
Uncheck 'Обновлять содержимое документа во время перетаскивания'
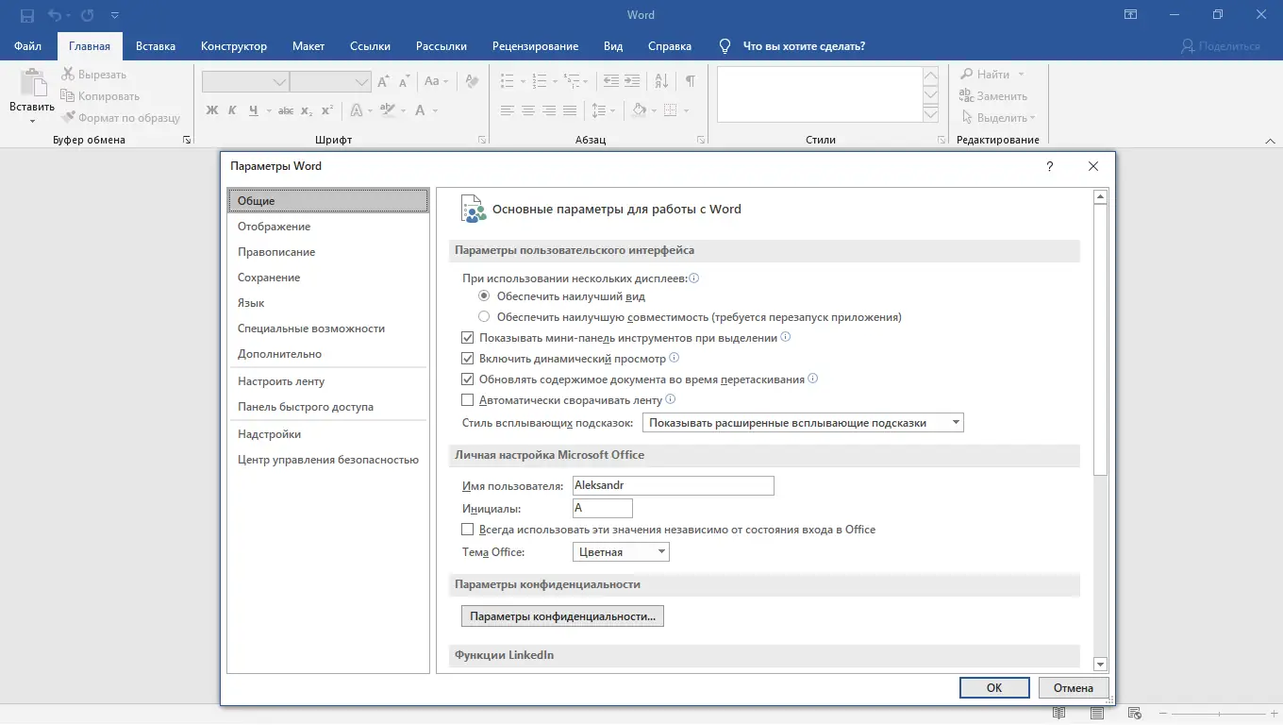coord(467,379)
